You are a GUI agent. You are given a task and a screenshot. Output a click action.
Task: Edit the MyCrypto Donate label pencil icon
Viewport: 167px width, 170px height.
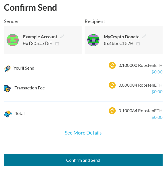[x=144, y=36]
